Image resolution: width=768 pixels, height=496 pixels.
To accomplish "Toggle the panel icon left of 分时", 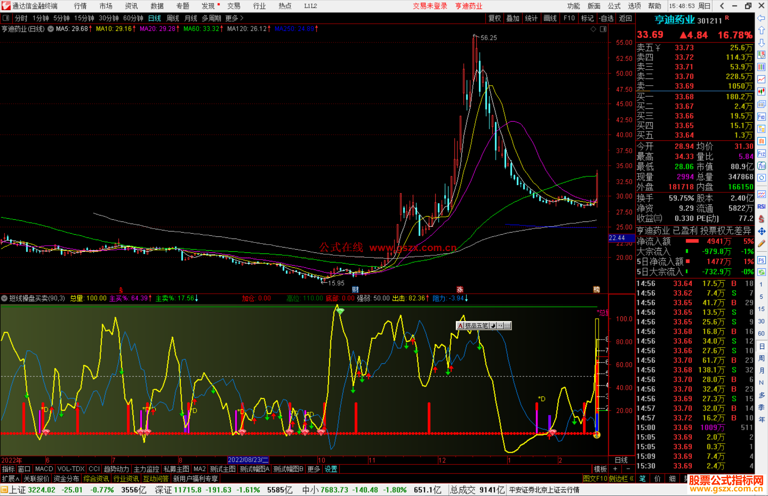I will (x=6, y=18).
